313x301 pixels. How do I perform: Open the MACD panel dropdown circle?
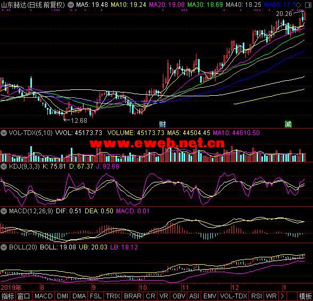(x=4, y=211)
